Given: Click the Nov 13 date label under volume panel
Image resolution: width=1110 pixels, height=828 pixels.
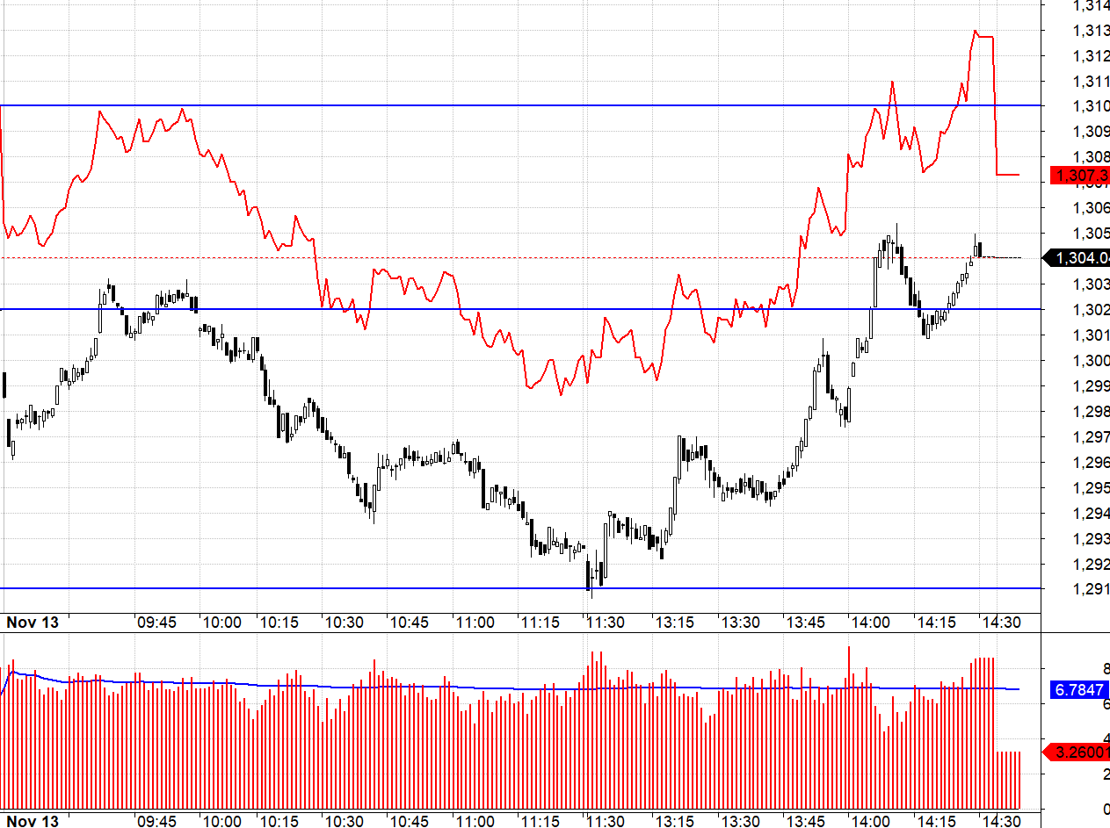Looking at the screenshot, I should tap(33, 821).
